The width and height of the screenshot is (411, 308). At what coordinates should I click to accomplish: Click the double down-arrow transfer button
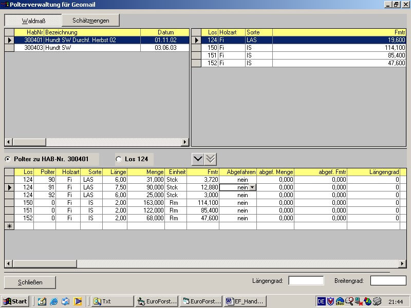tap(211, 159)
